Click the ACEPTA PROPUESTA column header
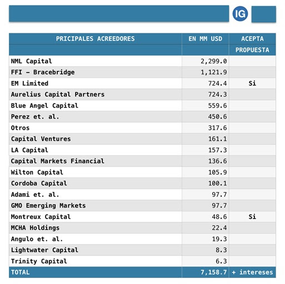The width and height of the screenshot is (285, 284). [x=252, y=44]
